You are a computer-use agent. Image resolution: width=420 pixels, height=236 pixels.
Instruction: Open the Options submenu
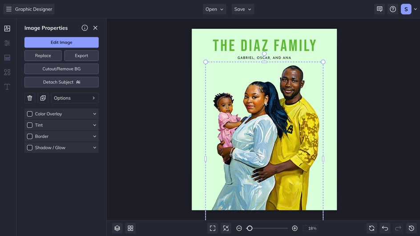point(75,98)
